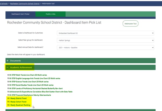The image size is (162, 111).
Task: Follow the Rochester Community School District breadcrumb link
Action: pos(25,4)
